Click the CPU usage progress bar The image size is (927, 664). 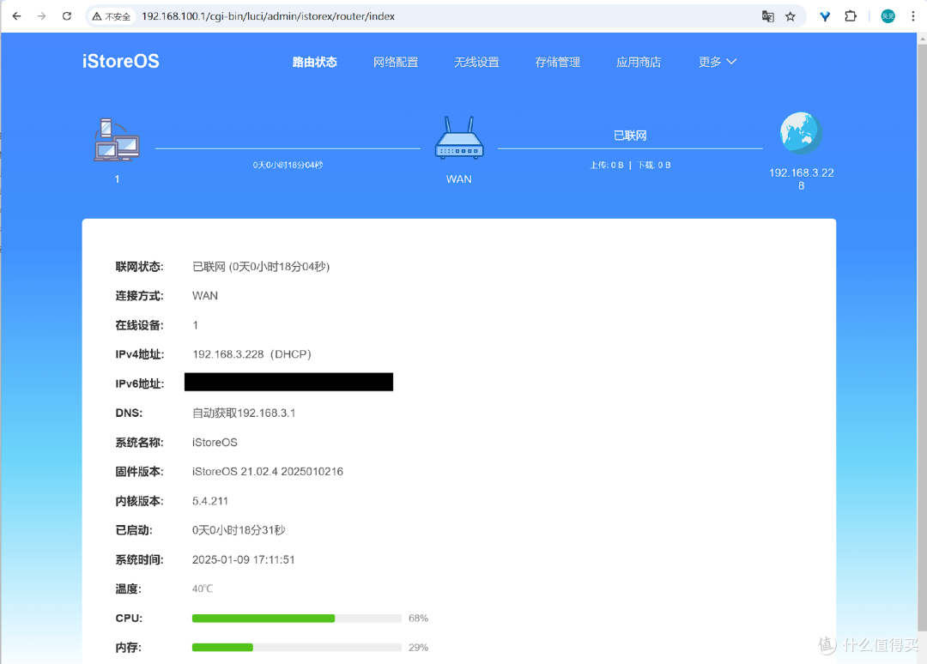296,618
